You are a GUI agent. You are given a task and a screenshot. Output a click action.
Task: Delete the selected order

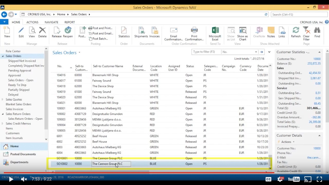42,32
